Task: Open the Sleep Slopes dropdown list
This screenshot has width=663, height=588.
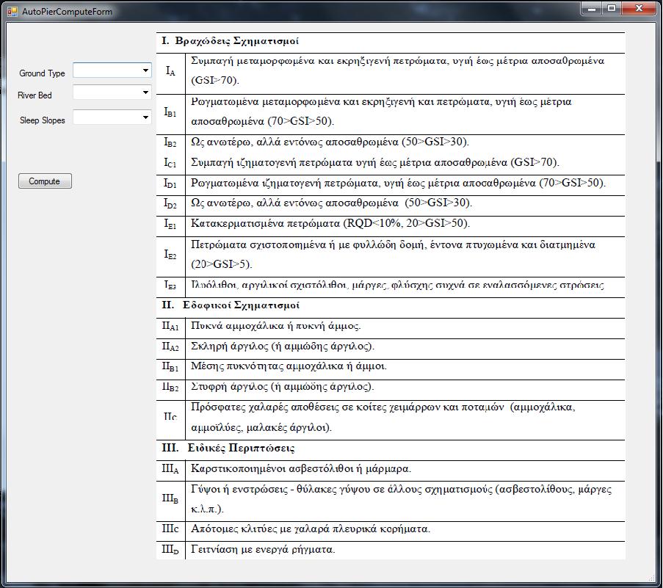Action: click(x=112, y=117)
